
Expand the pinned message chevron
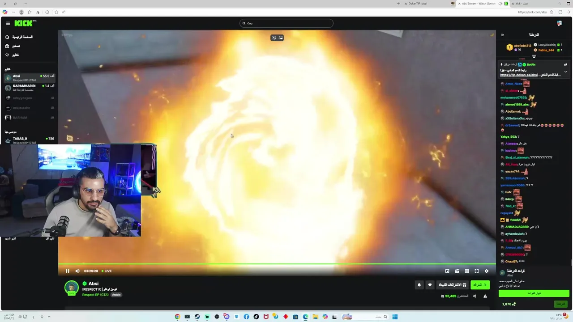point(565,72)
